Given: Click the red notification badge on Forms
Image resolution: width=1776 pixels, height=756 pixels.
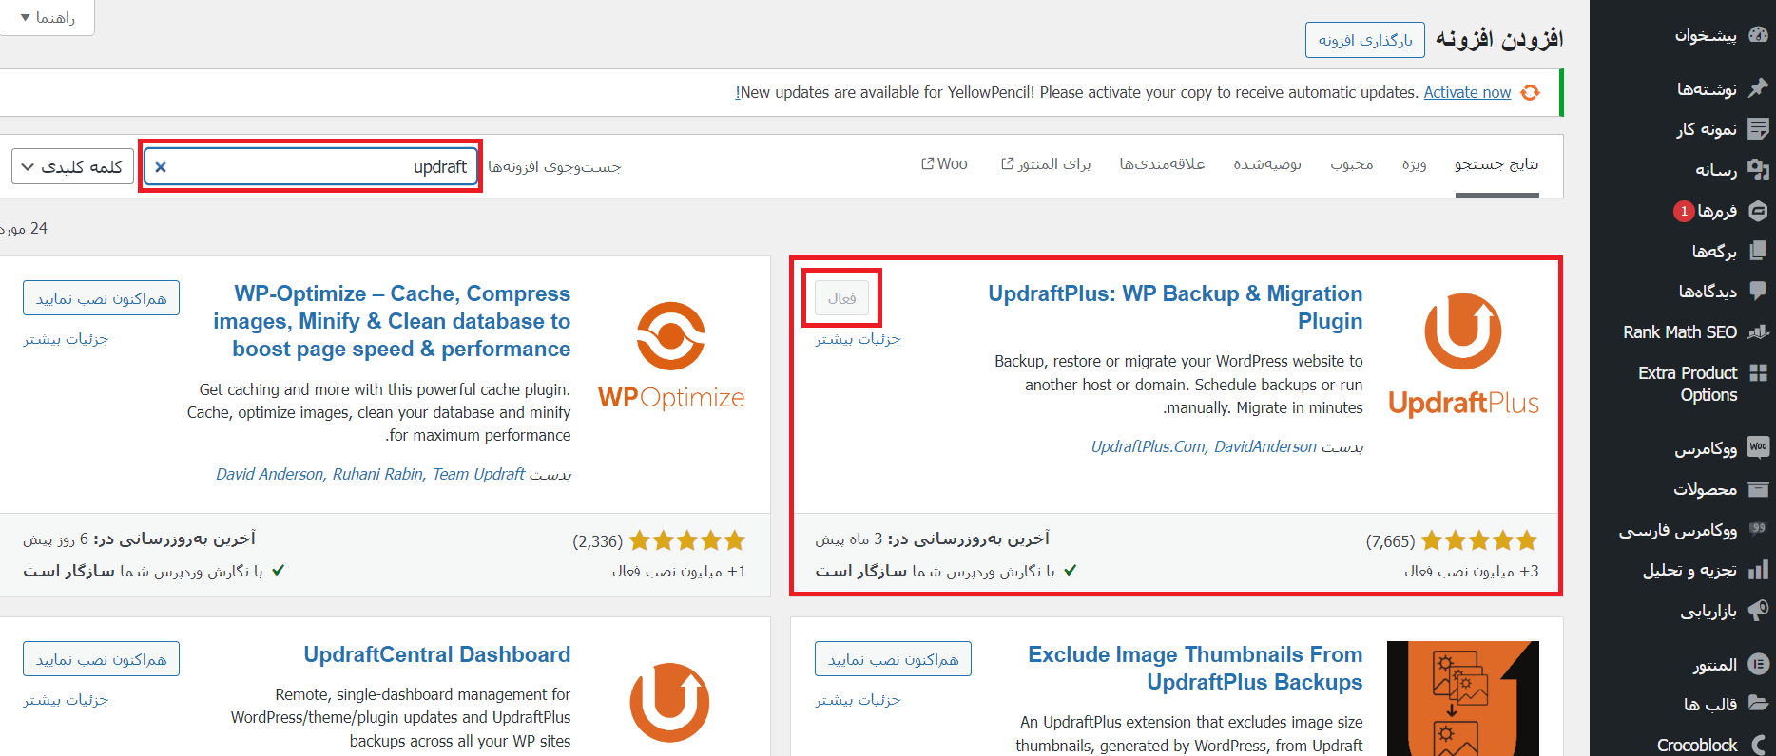Looking at the screenshot, I should (1684, 211).
